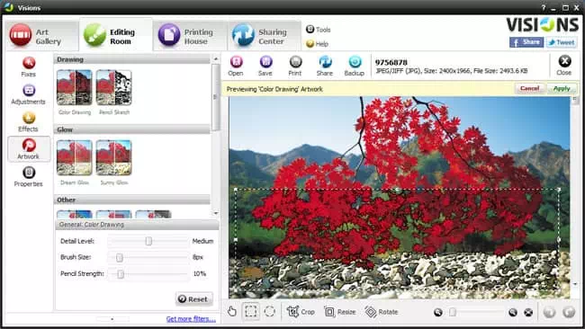Open the Printing House tab

[190, 36]
